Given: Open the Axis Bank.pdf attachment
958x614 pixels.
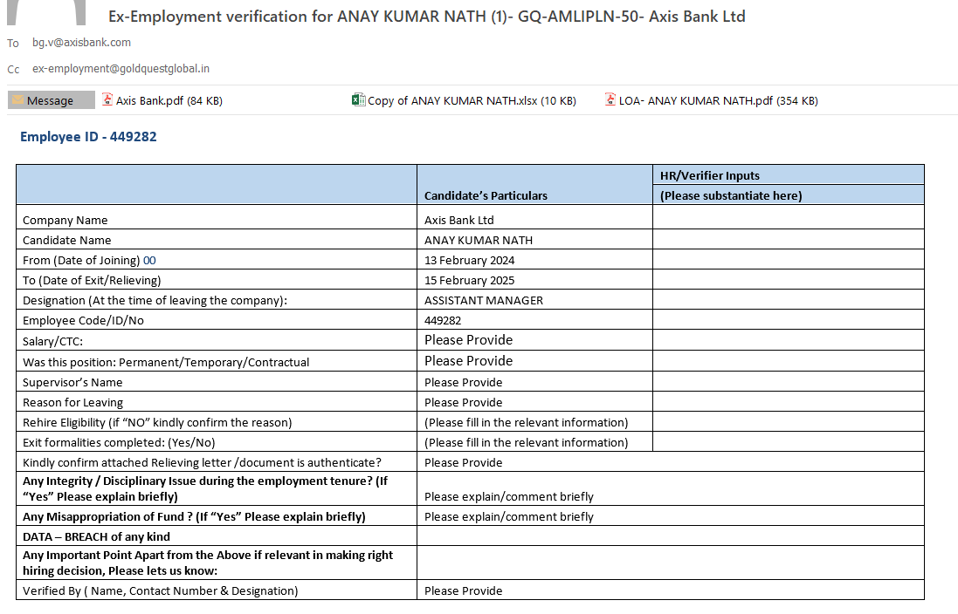Looking at the screenshot, I should (x=169, y=100).
